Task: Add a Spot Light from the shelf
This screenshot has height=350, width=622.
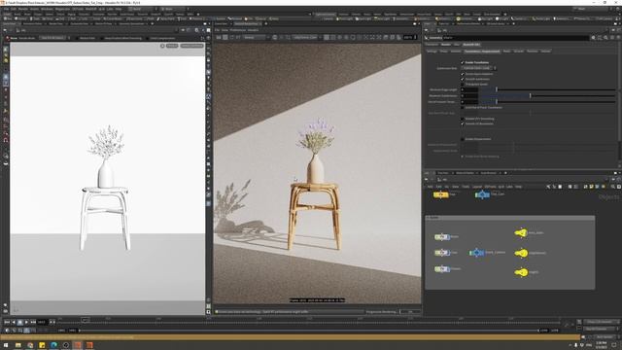Action: [x=363, y=18]
